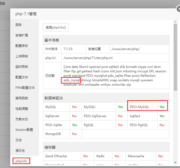This screenshot has height=168, width=180.
Task: Click the 基本信息 section header
Action: 106,40
